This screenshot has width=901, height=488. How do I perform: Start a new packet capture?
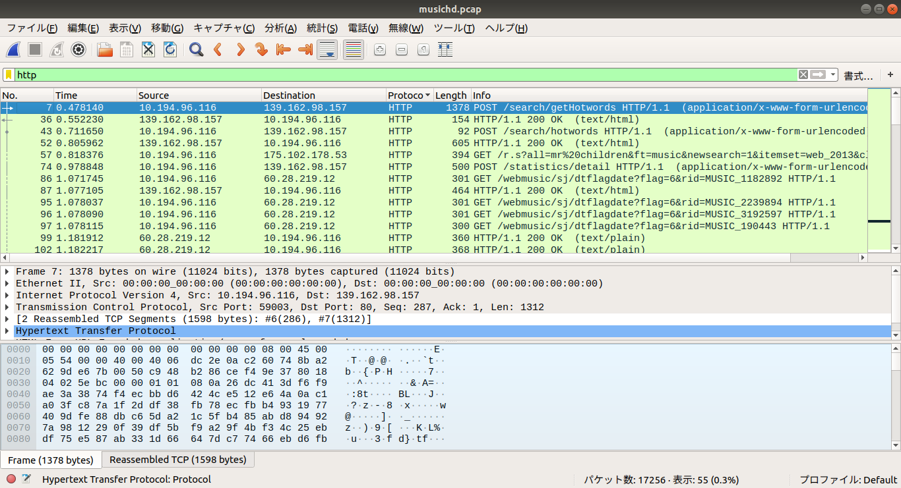14,49
